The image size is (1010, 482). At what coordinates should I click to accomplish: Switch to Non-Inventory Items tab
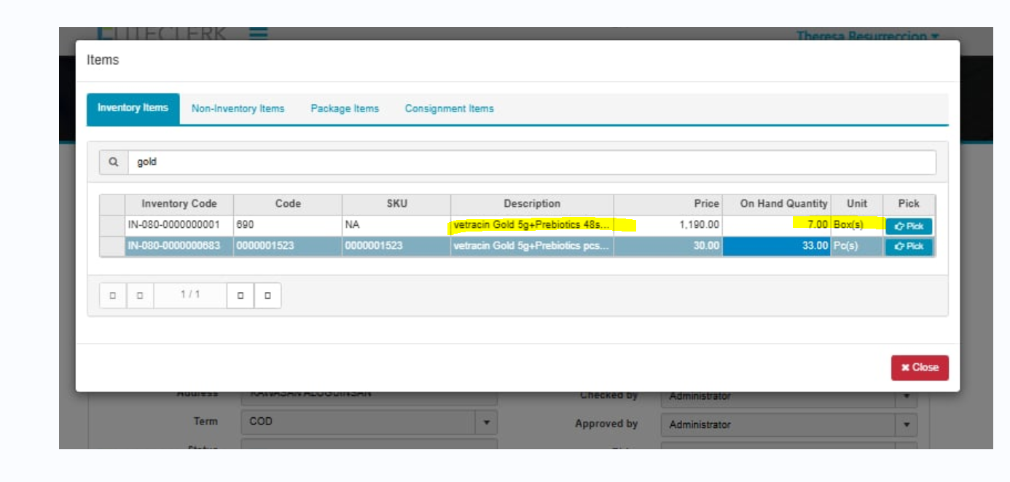coord(238,108)
